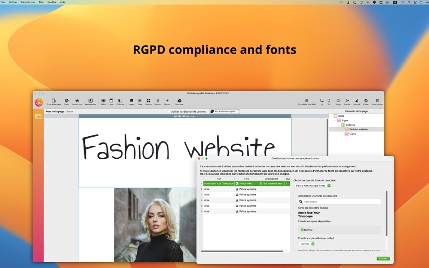This screenshot has width=429, height=268.
Task: Add a Colonne element from toolbar
Action: [x=120, y=102]
